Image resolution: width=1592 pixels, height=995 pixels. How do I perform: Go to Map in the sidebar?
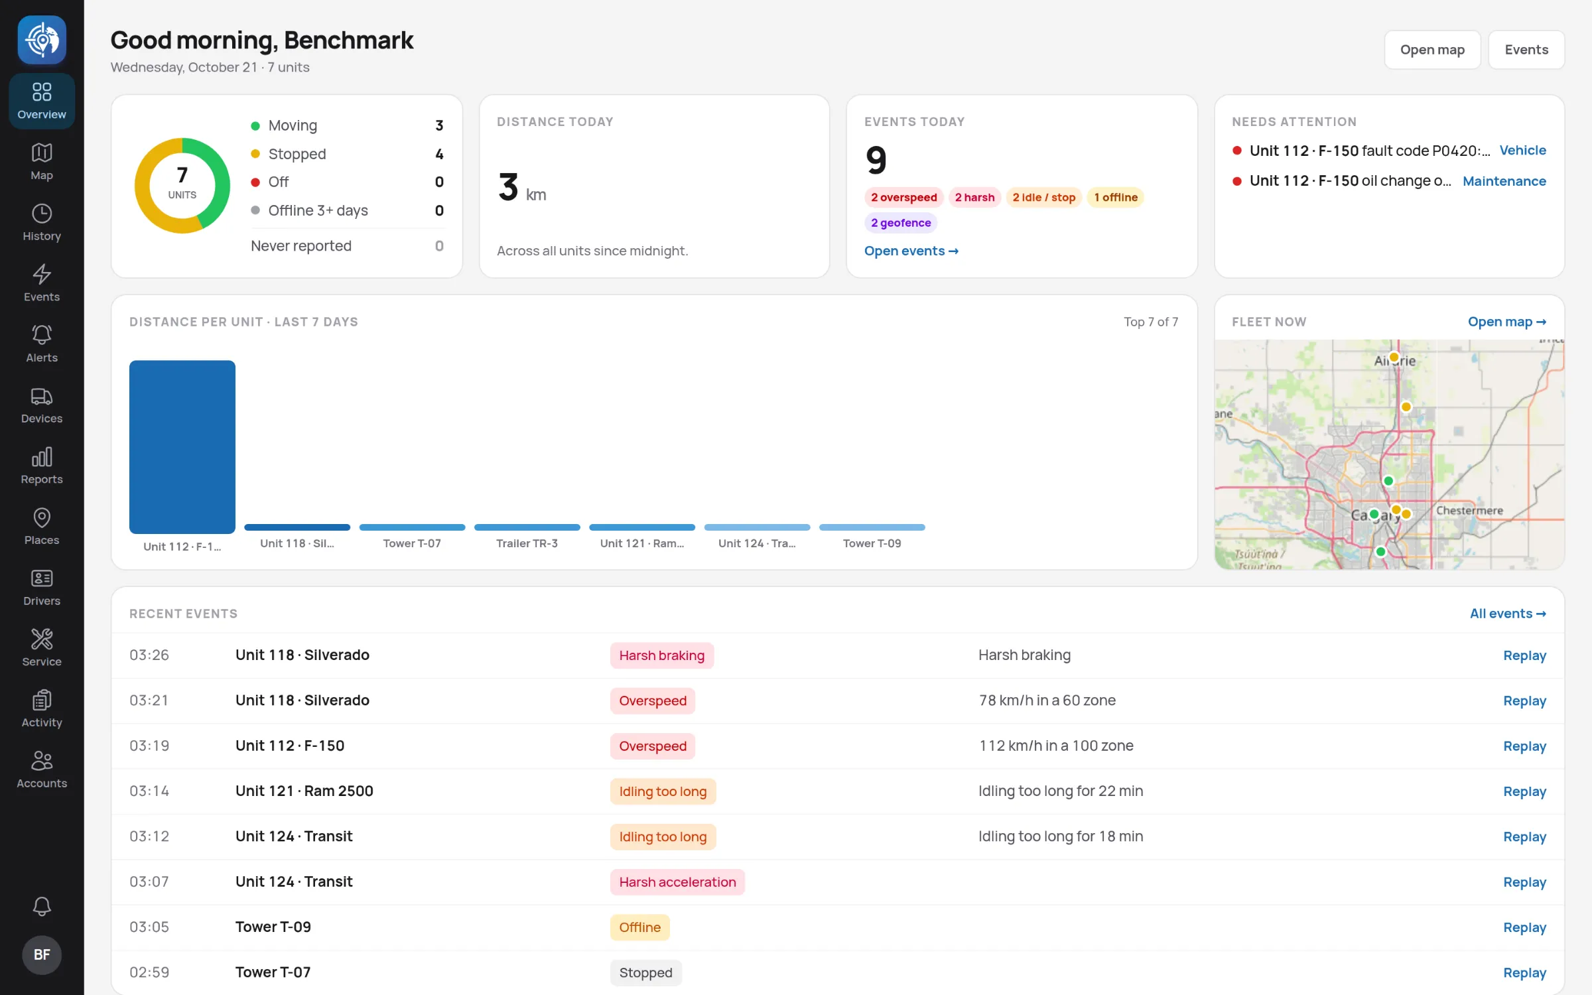click(42, 162)
